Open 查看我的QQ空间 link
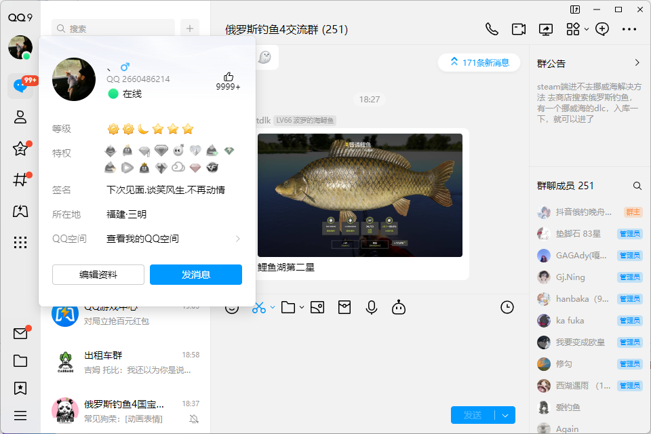The height and width of the screenshot is (434, 651). (x=143, y=239)
